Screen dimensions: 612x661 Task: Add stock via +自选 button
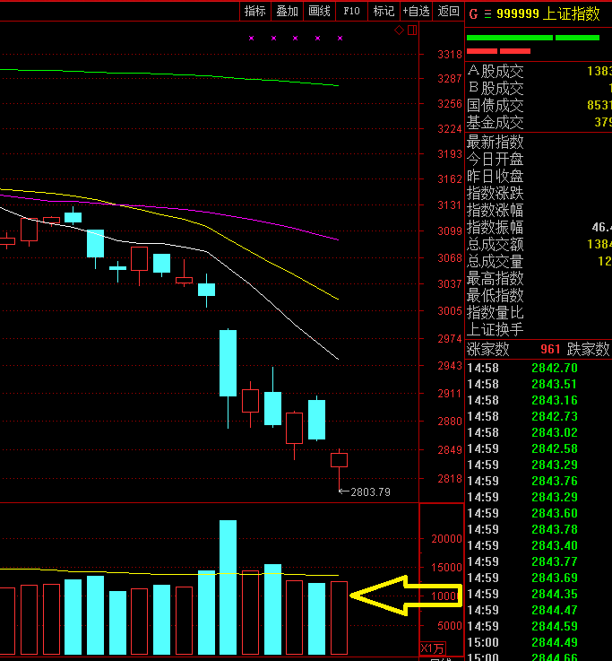point(416,11)
